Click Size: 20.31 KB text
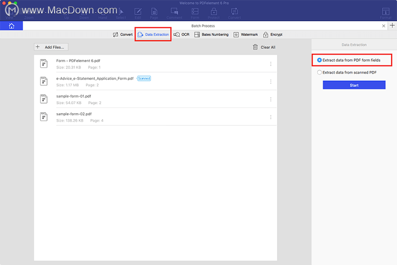This screenshot has height=265, width=397. point(68,67)
